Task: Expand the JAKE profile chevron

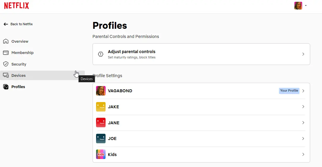Action: (x=303, y=106)
